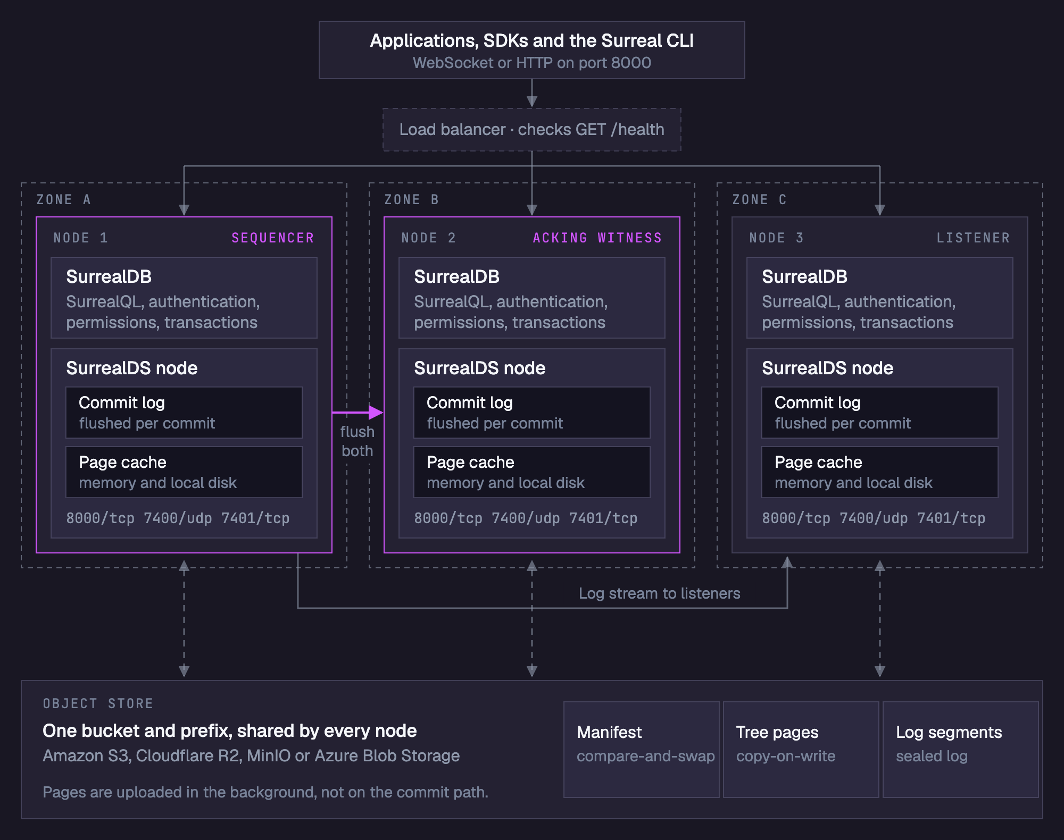Viewport: 1064px width, 840px height.
Task: Click 'One bucket and prefix, shared by every node'
Action: 229,731
